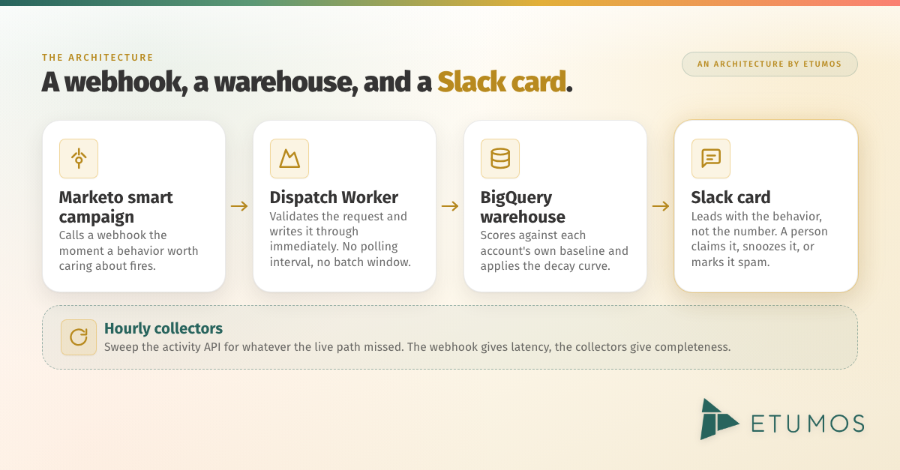Click the Dispatch Worker mountain-shaped icon

289,158
